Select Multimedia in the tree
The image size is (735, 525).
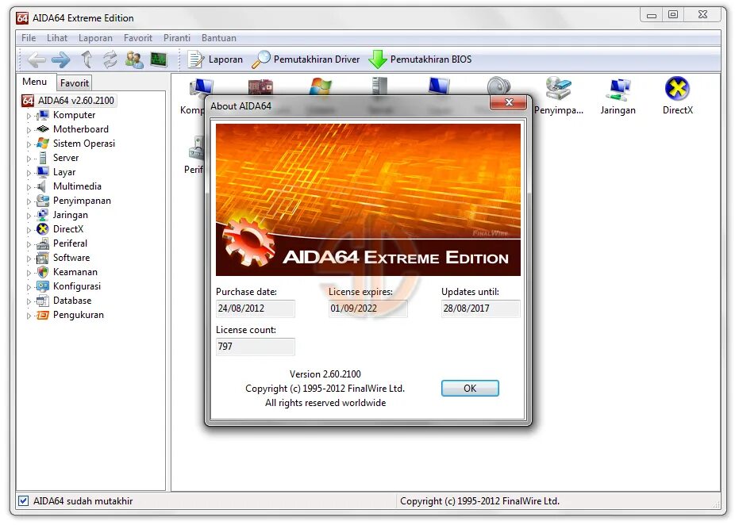pyautogui.click(x=77, y=186)
